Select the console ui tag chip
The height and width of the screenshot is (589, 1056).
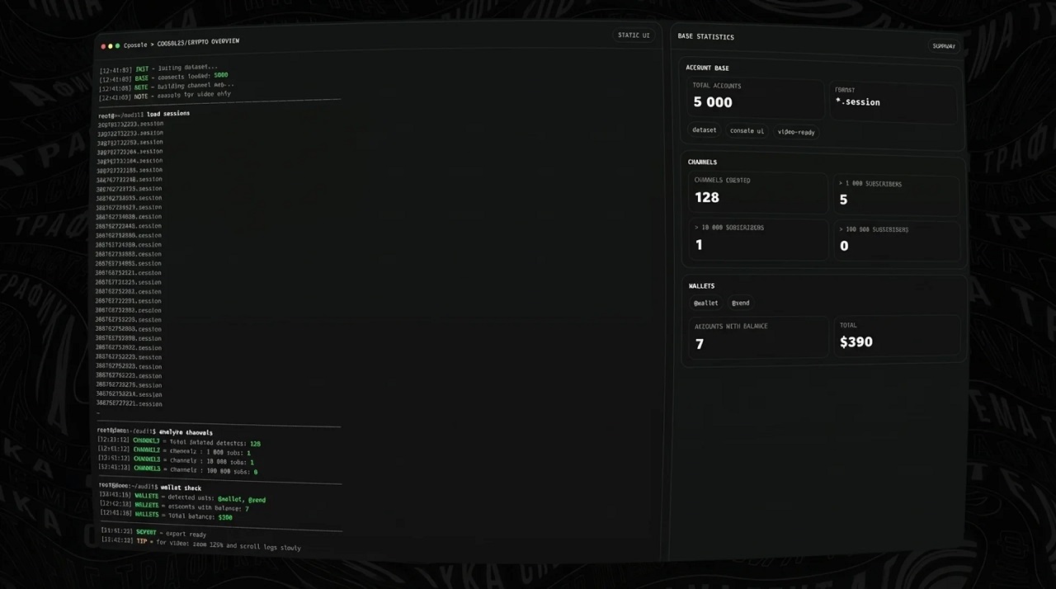(747, 131)
